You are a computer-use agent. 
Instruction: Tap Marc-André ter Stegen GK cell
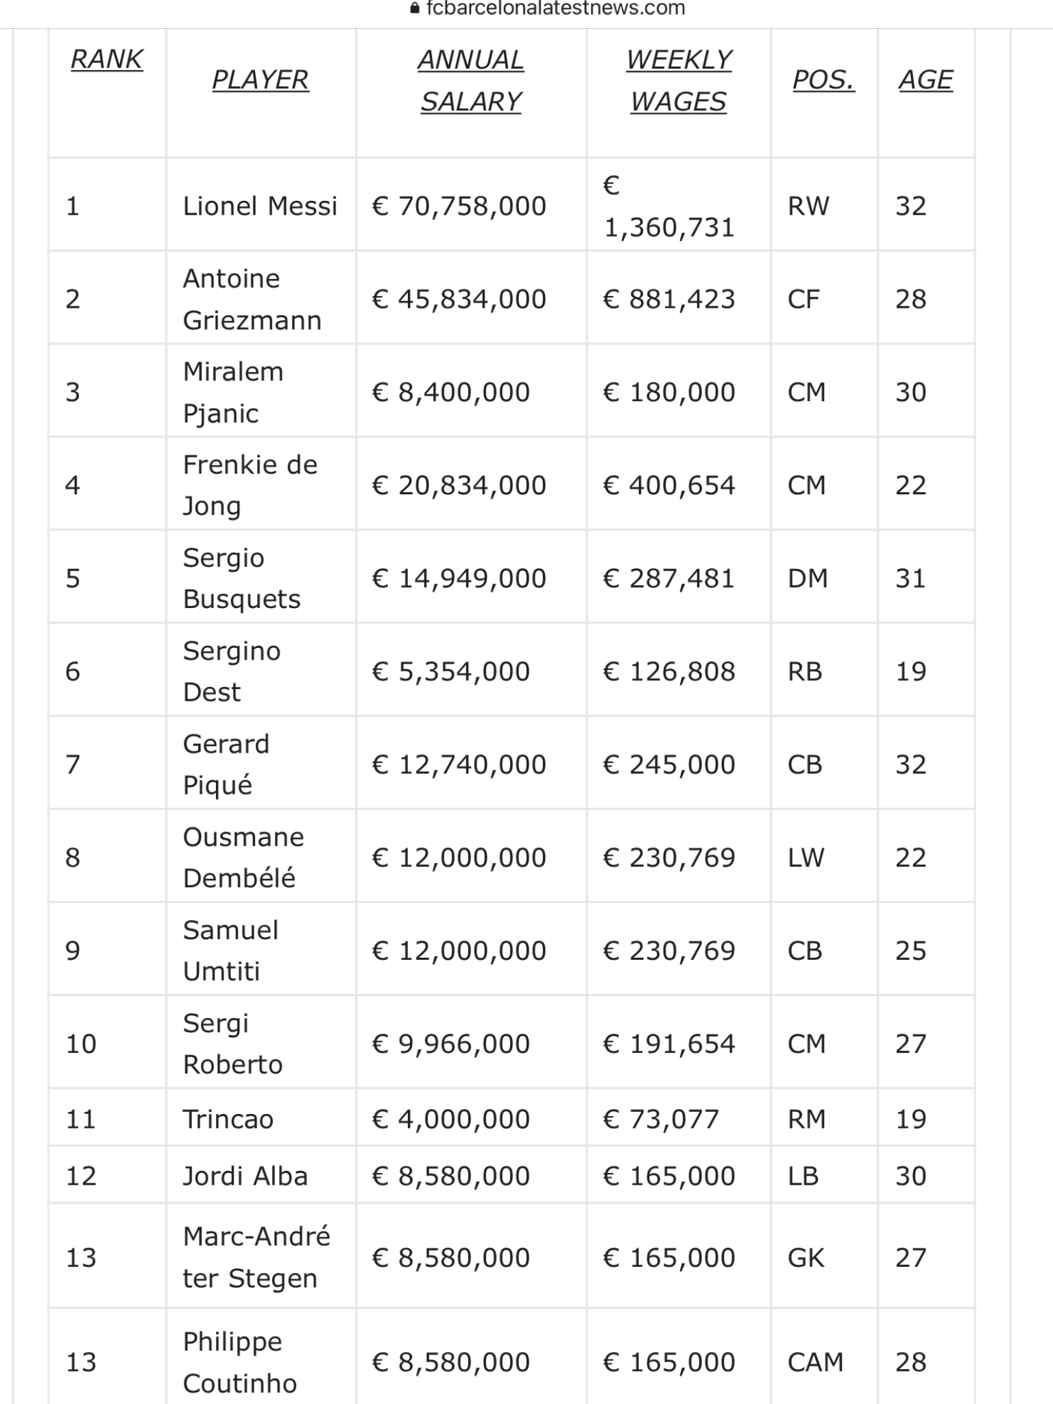(824, 1258)
